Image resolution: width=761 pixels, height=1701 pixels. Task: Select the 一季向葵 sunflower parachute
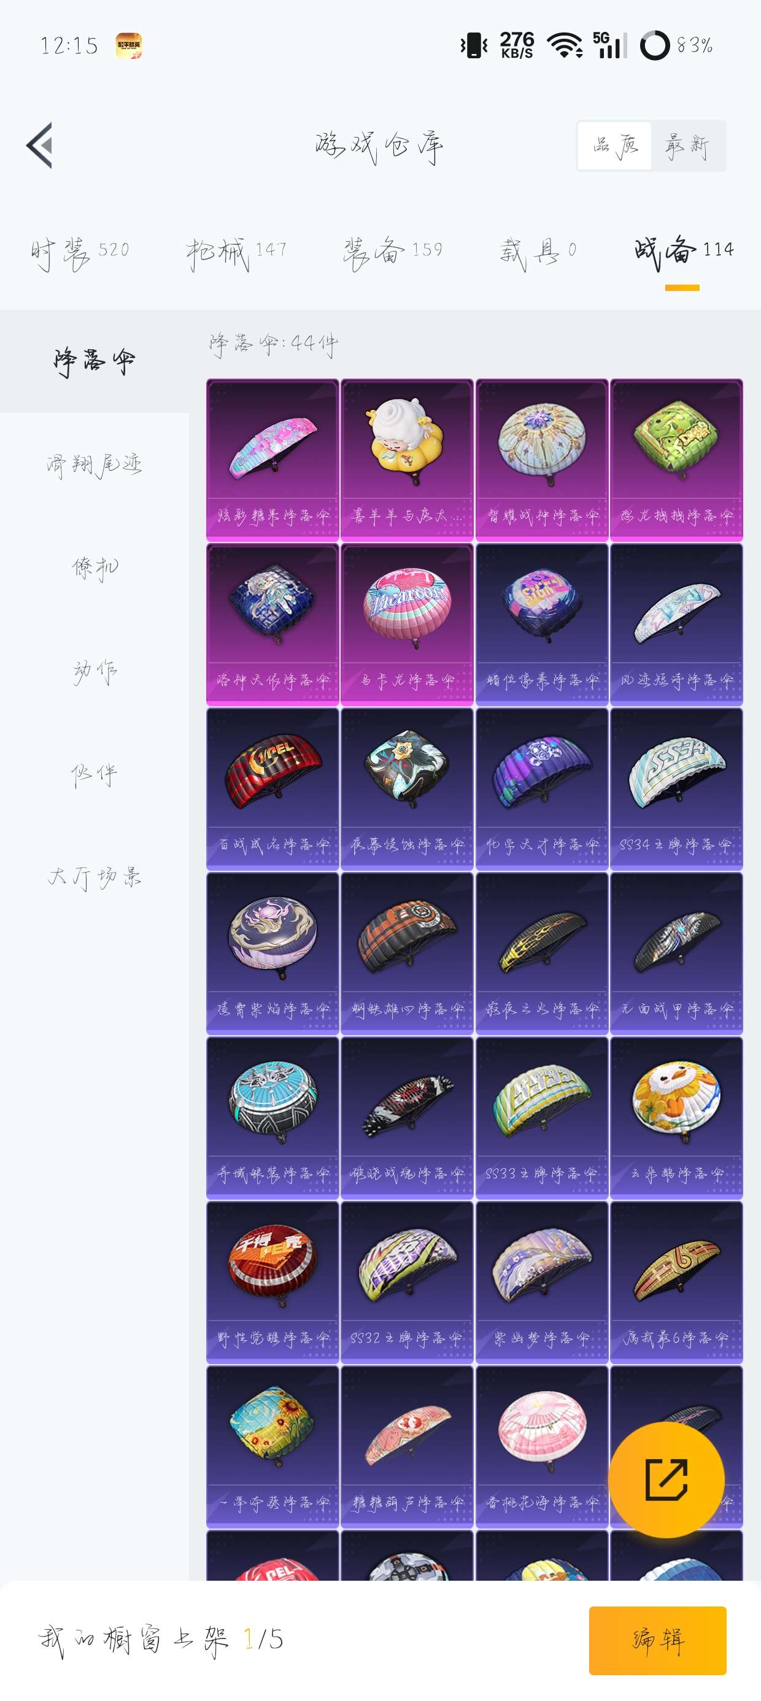pyautogui.click(x=272, y=1446)
